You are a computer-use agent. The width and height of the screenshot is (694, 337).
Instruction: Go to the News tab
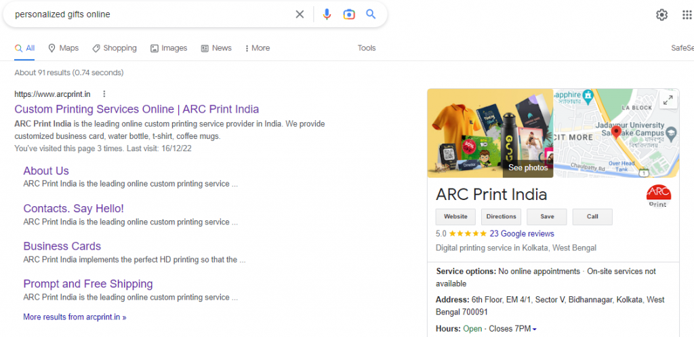[216, 48]
